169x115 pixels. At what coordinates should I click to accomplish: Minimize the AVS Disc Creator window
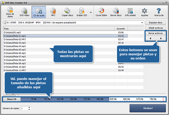163,3
